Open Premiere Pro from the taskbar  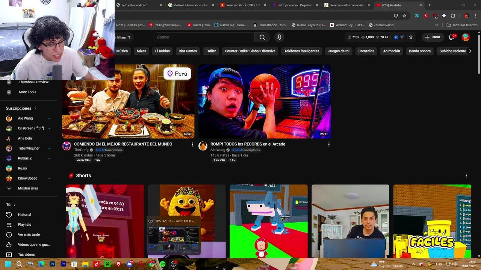(63, 264)
